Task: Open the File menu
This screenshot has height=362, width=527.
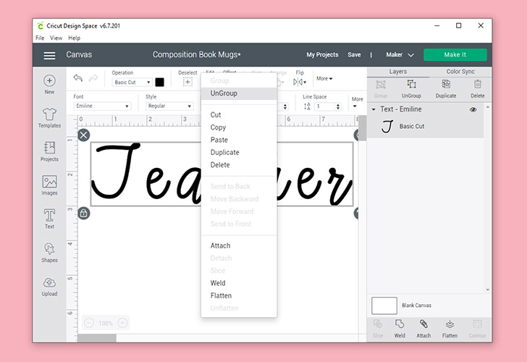Action: tap(40, 38)
